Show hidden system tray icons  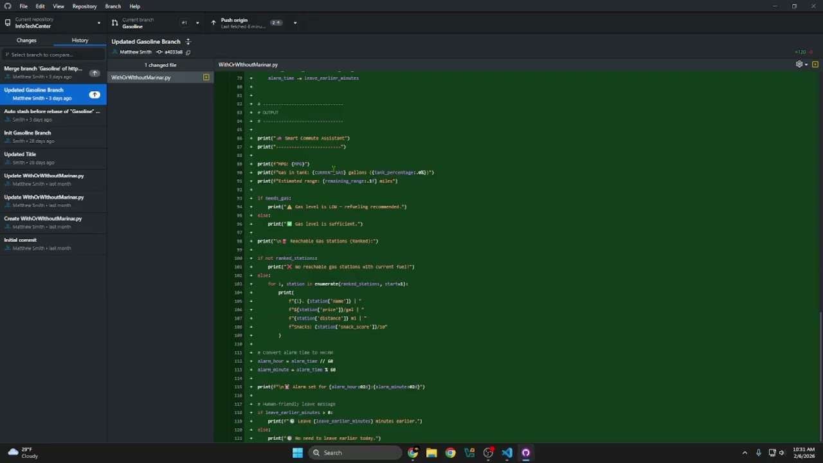click(745, 453)
